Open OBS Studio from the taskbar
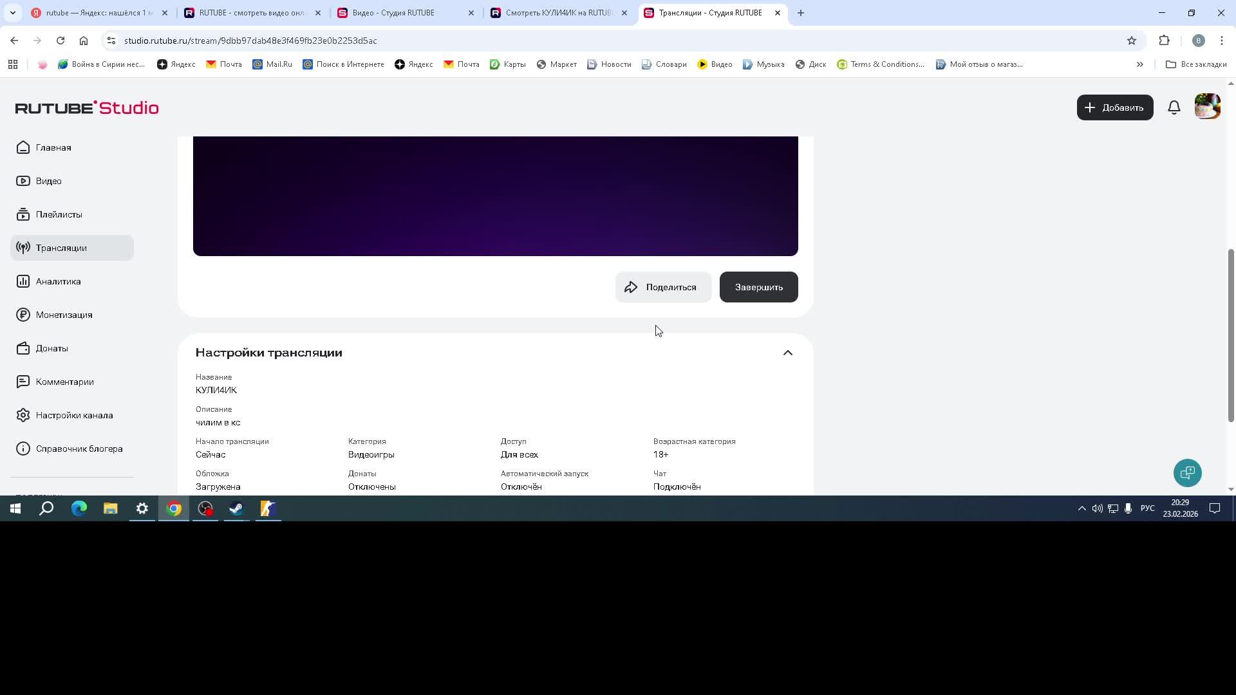The height and width of the screenshot is (695, 1236). point(205,509)
